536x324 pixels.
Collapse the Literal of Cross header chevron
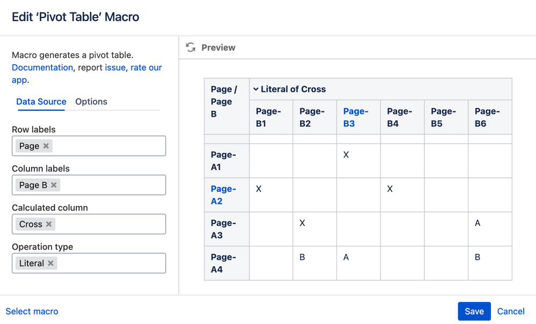[256, 89]
